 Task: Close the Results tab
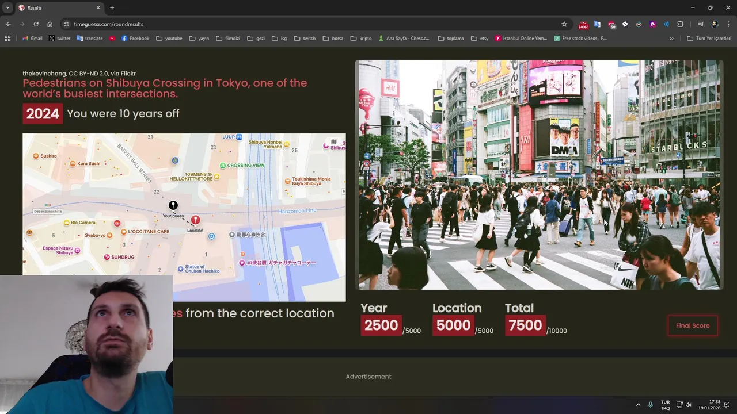point(98,8)
